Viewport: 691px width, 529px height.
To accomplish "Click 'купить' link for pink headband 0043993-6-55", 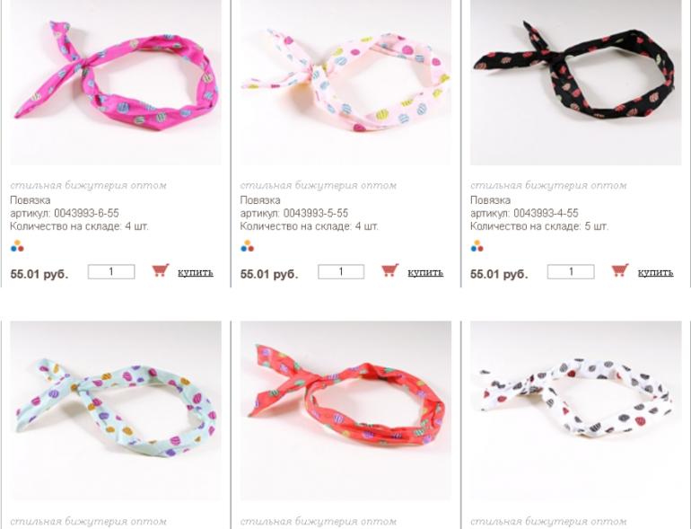I will pos(196,272).
